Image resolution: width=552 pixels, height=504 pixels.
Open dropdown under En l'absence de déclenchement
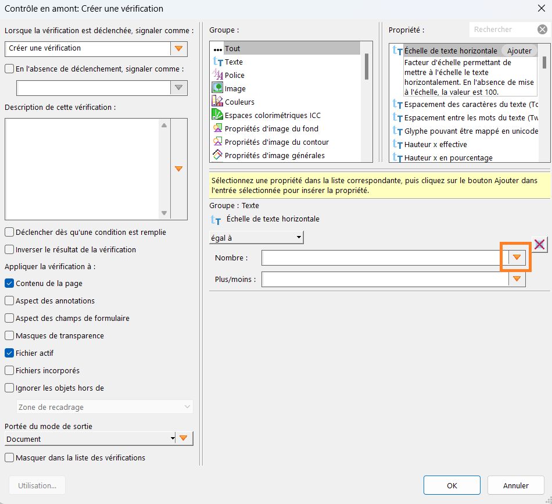pos(179,88)
